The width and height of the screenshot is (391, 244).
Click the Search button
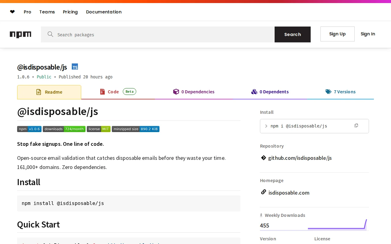293,34
